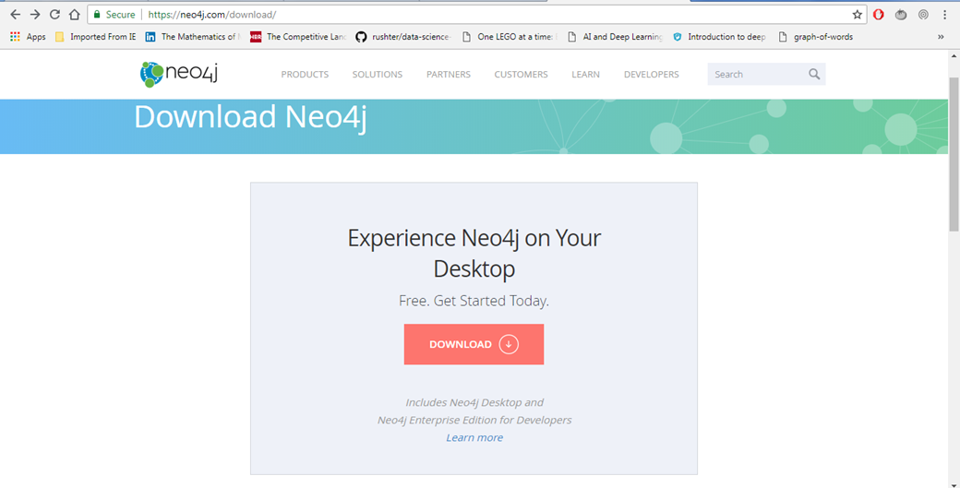Open the Opera extension icon
Image resolution: width=960 pixels, height=488 pixels.
tap(879, 15)
